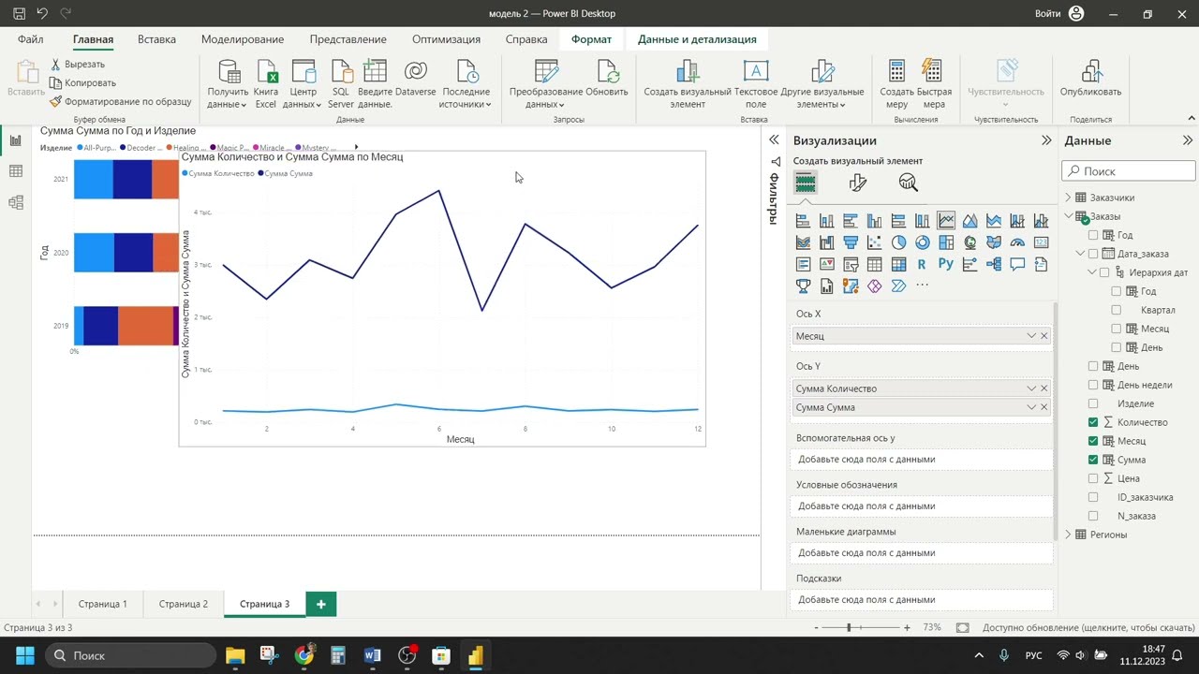Click the Обновить refresh icon
This screenshot has width=1199, height=674.
[x=607, y=73]
